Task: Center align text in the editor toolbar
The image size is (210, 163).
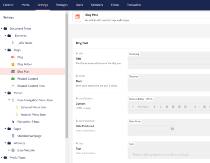Action: (x=173, y=106)
